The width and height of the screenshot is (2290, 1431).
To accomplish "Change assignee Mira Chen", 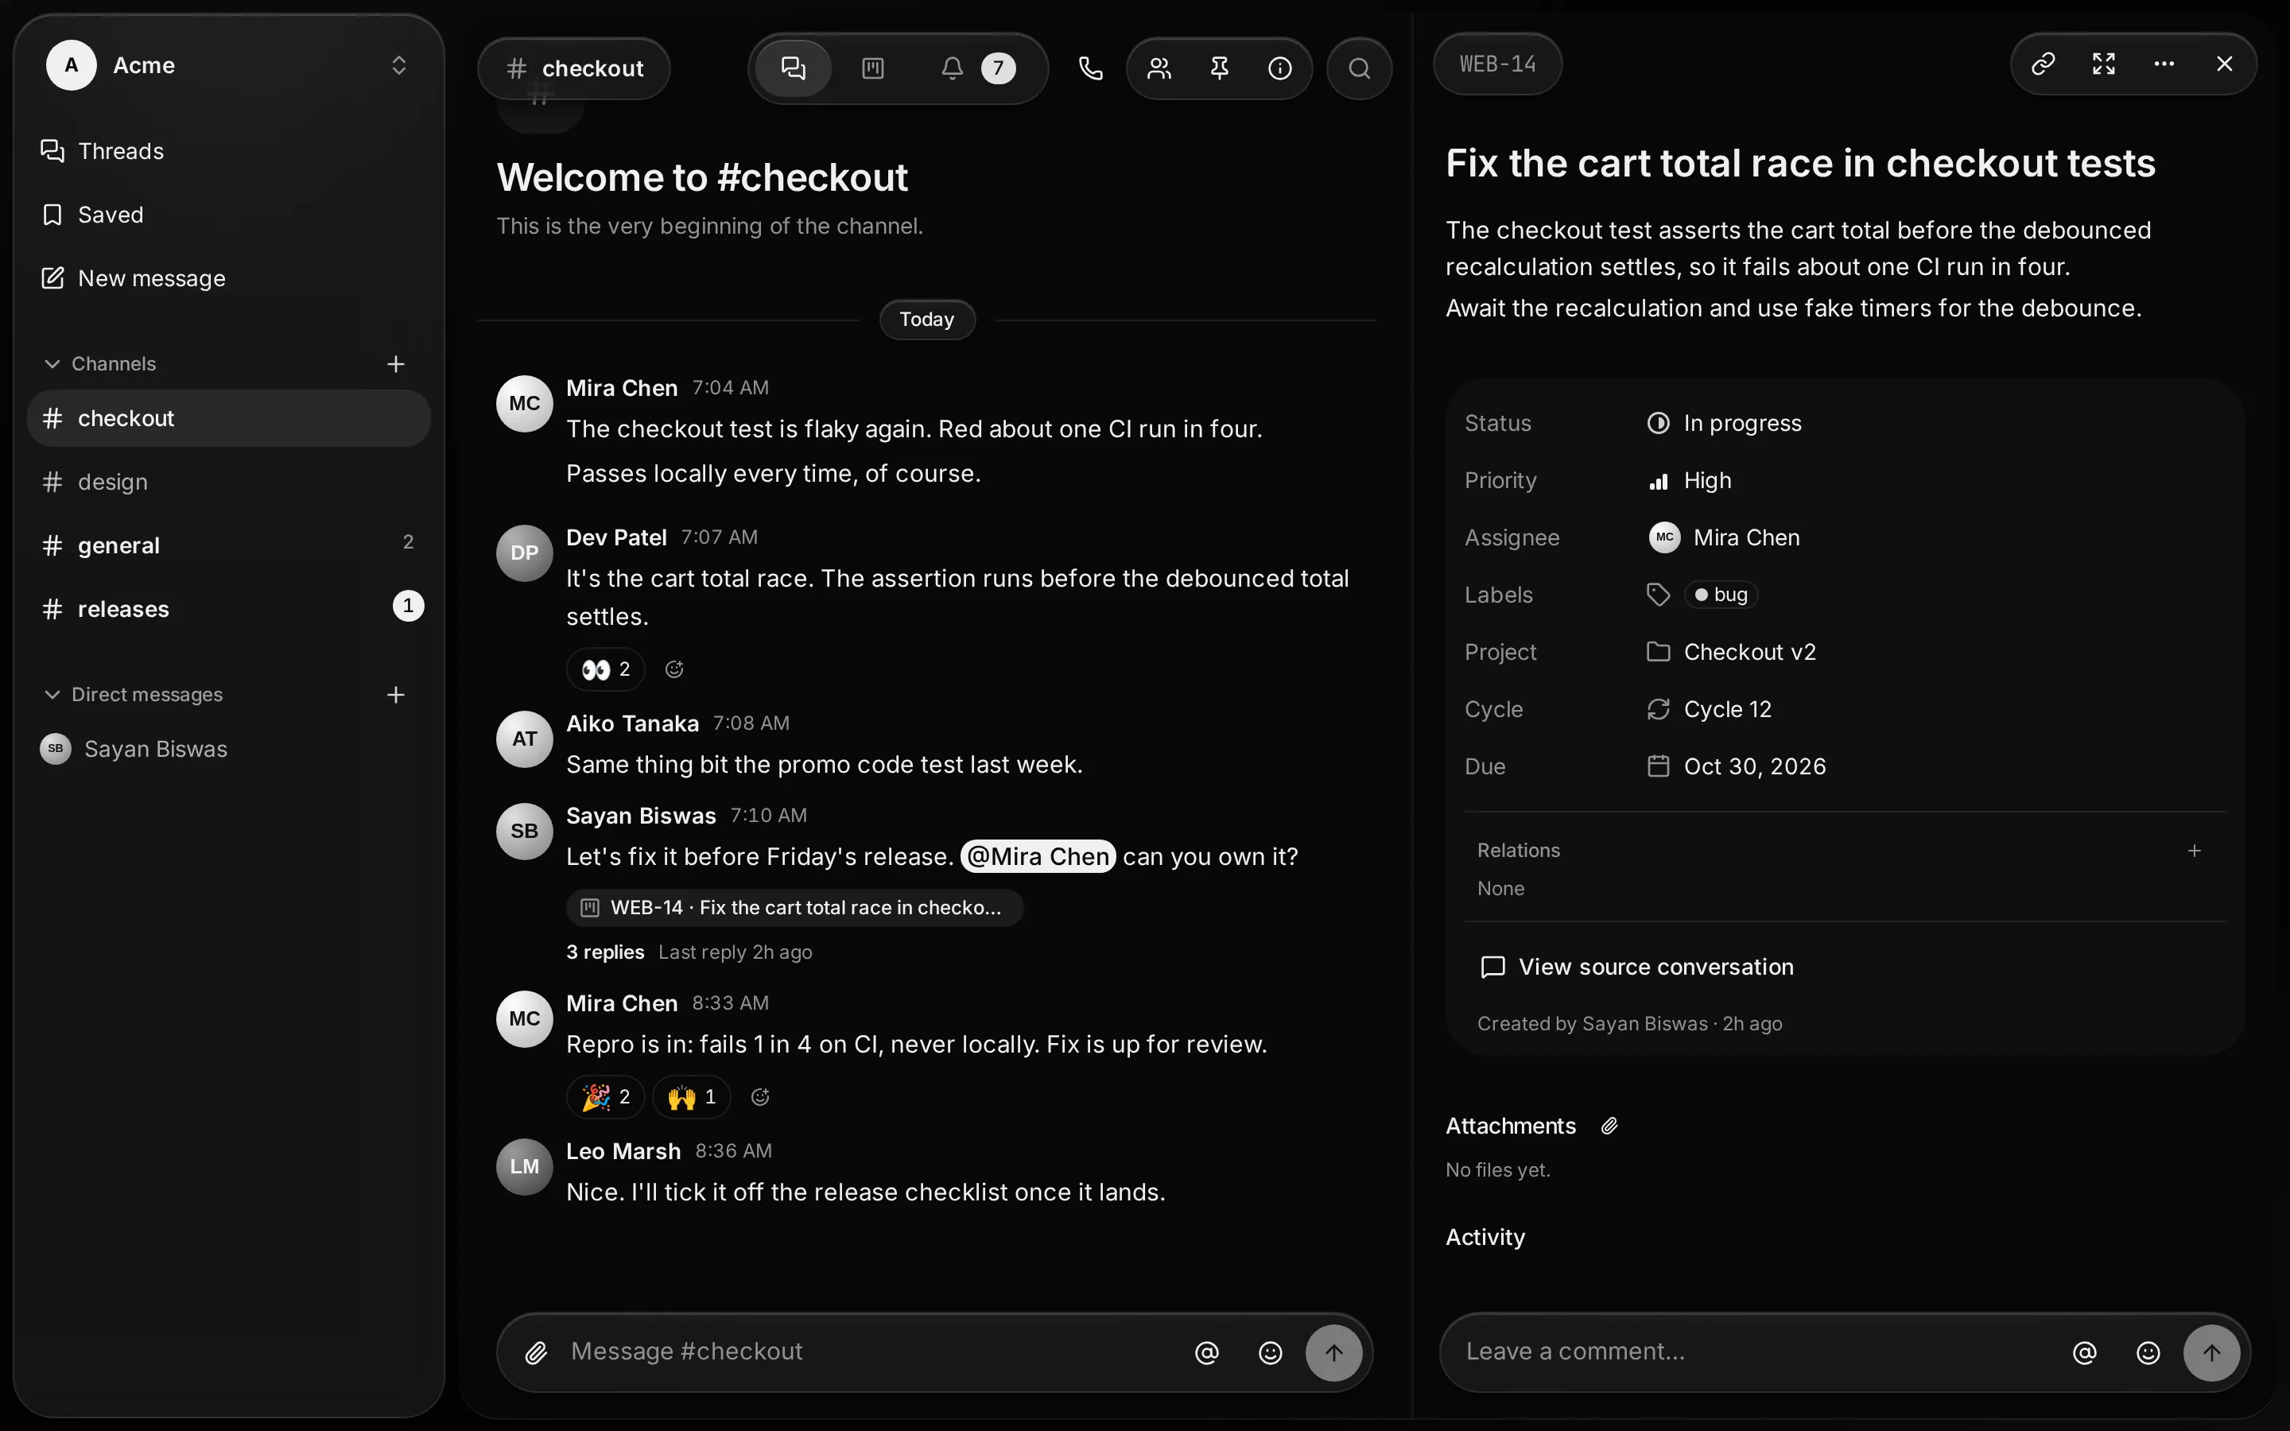I will coord(1724,537).
